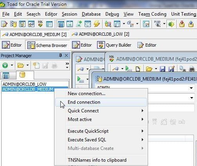Open connection dropdown arrow in Query Builder toolbar
Viewport: 197px width, 166px height.
122,69
